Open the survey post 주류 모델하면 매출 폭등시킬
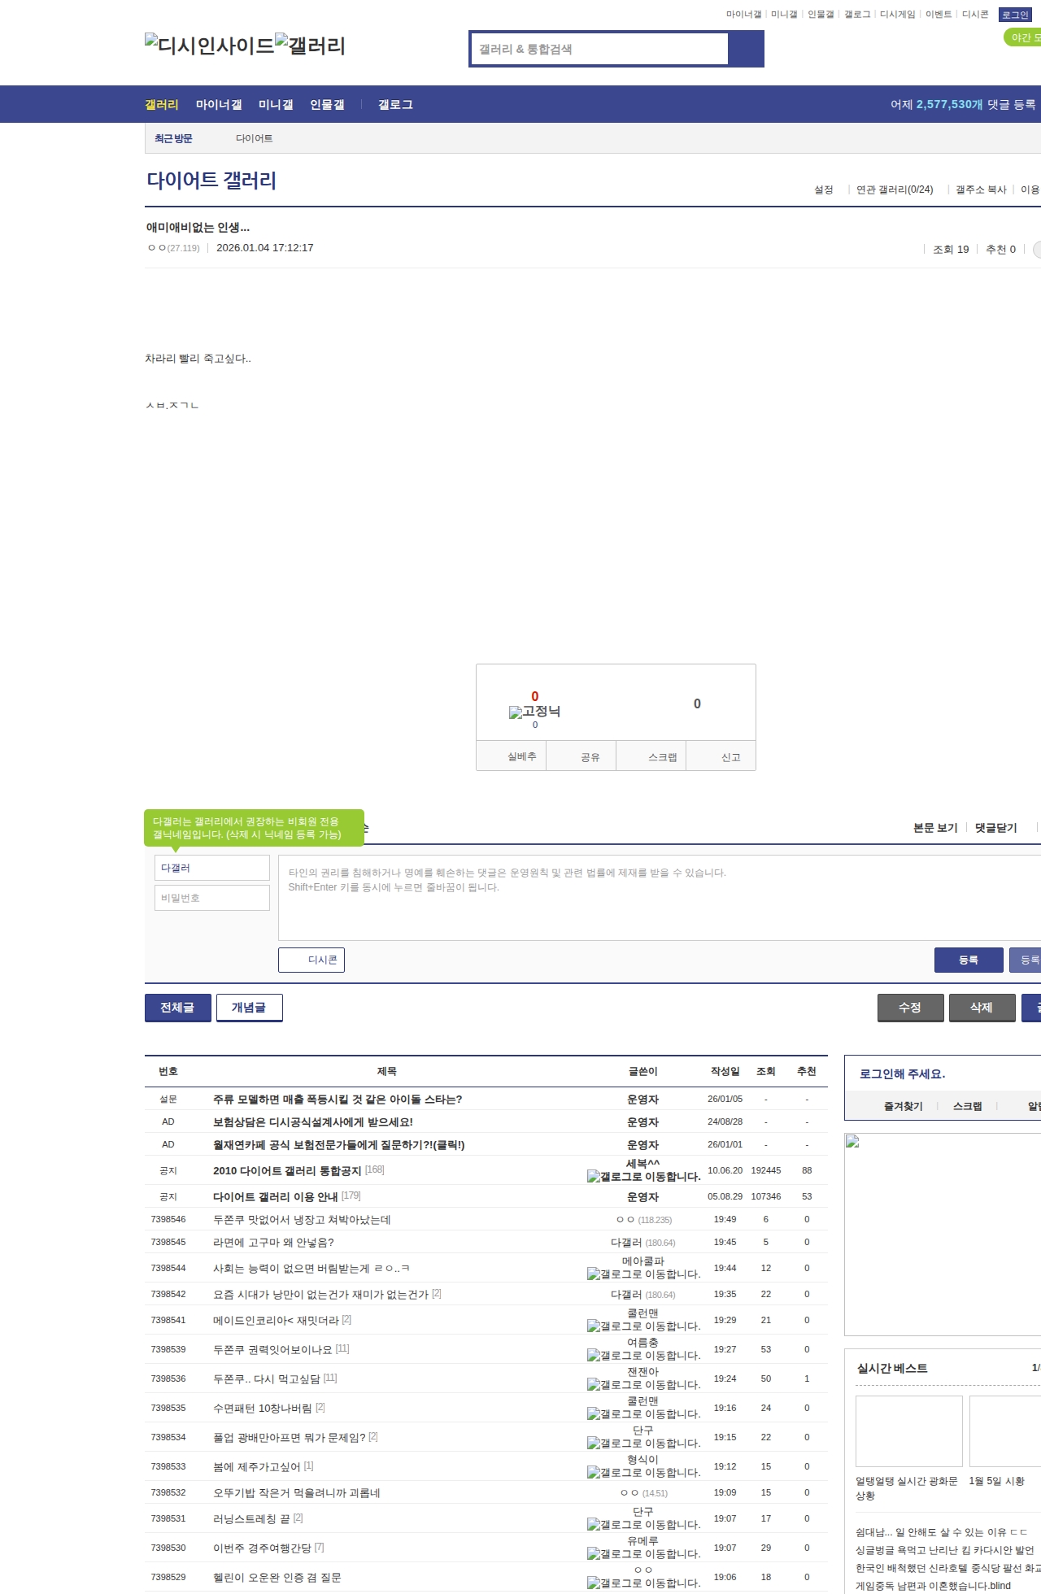 click(x=338, y=1099)
